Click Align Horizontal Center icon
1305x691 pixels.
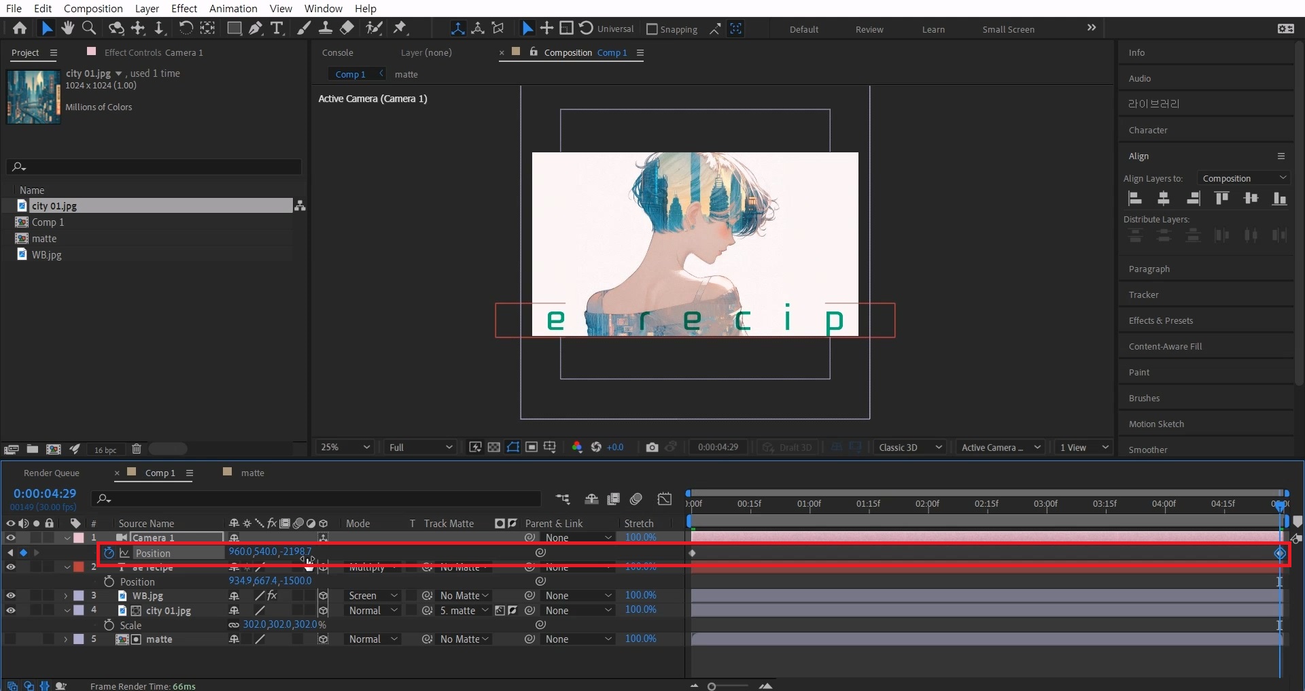tap(1164, 199)
